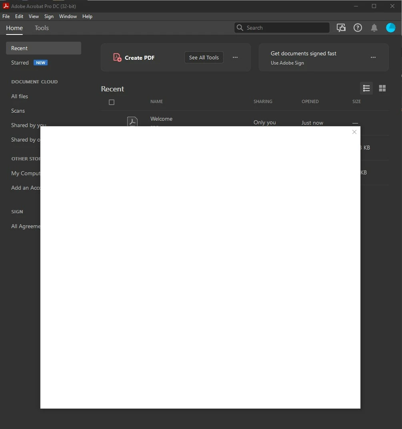
Task: Maximize the Acrobat window
Action: point(374,6)
